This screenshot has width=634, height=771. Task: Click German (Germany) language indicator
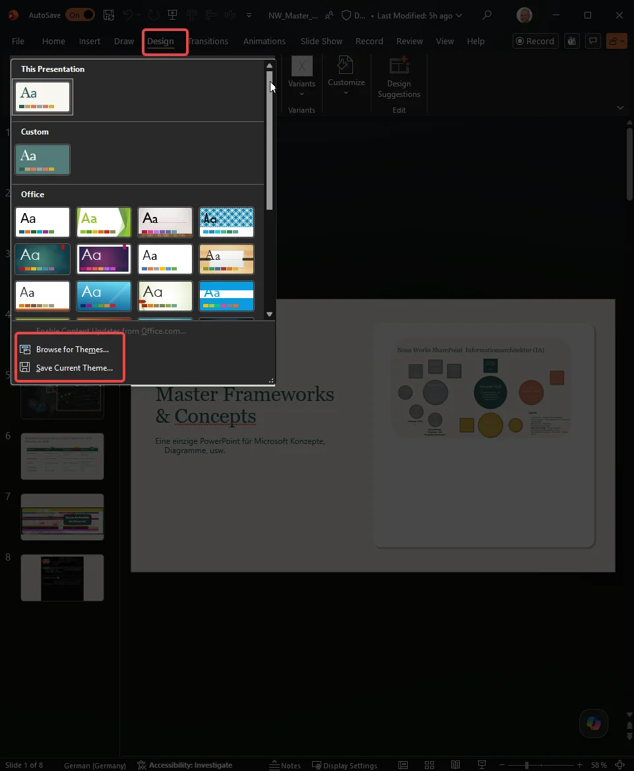(95, 765)
